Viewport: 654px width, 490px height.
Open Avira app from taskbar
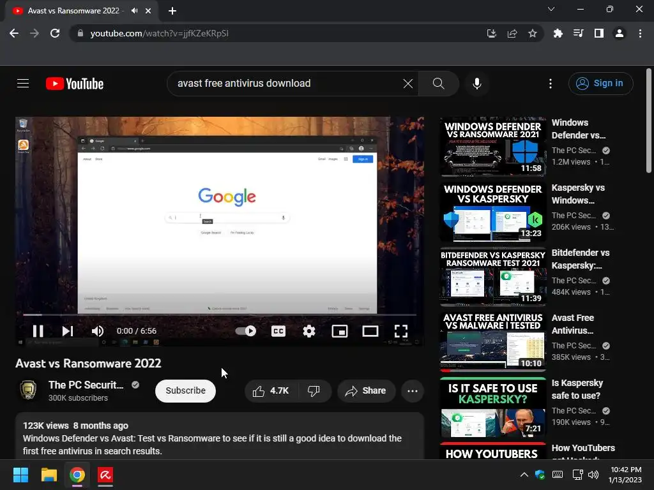click(x=105, y=475)
